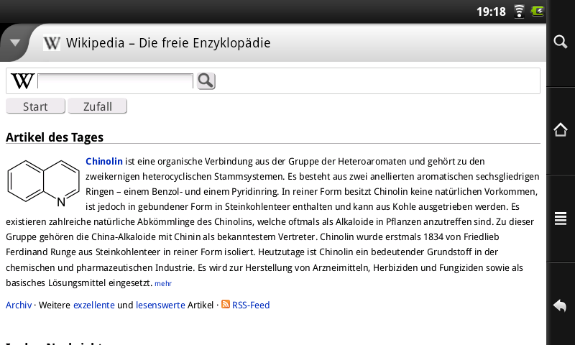Click the Zufall random article button
Image resolution: width=575 pixels, height=345 pixels.
(x=98, y=106)
